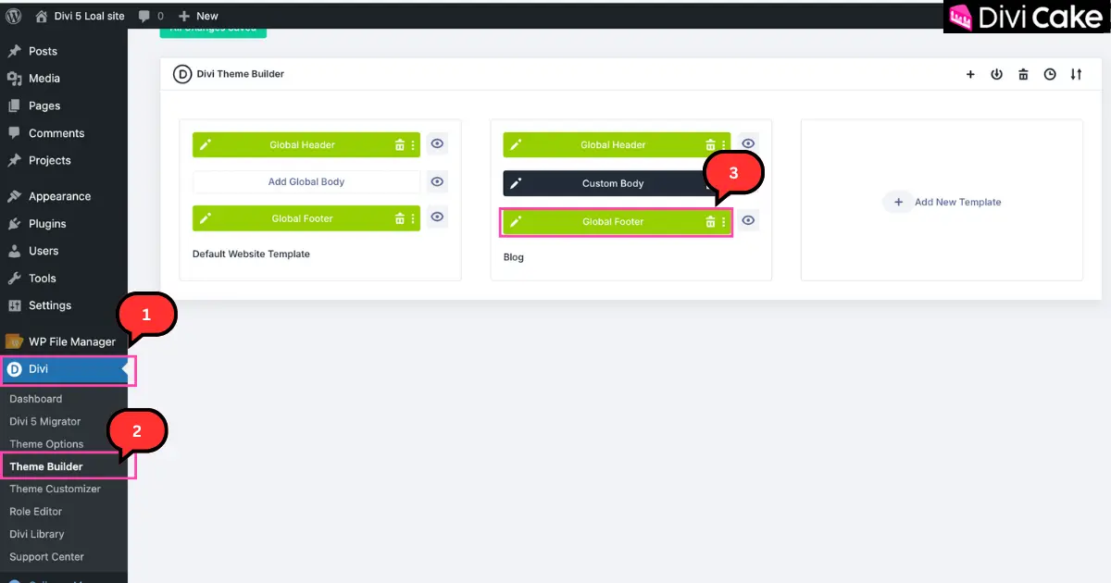This screenshot has width=1111, height=583.
Task: Open Divi 5 Loal site home link
Action: pos(81,16)
